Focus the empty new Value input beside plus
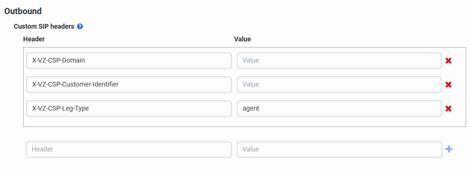The image size is (470, 175). (339, 149)
